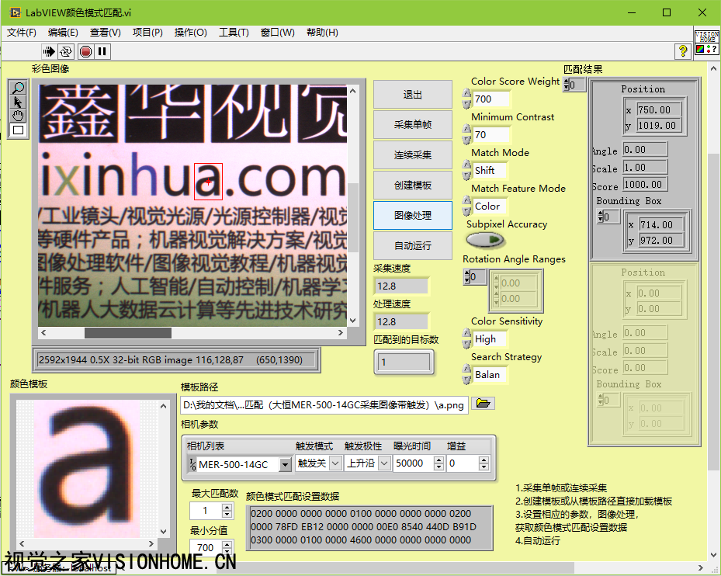Image resolution: width=721 pixels, height=576 pixels.
Task: Click the 图像处理 button
Action: tap(412, 216)
